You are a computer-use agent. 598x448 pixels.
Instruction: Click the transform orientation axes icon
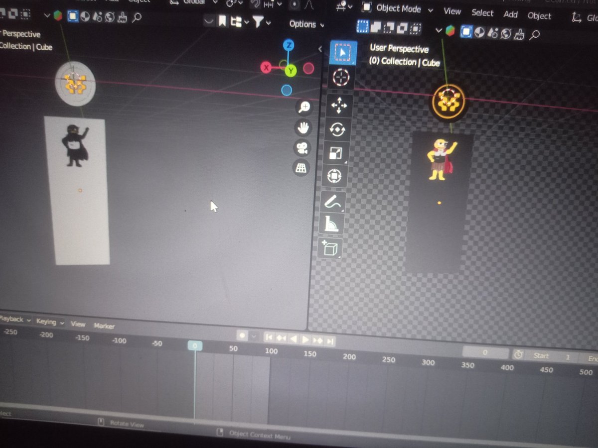(x=577, y=17)
